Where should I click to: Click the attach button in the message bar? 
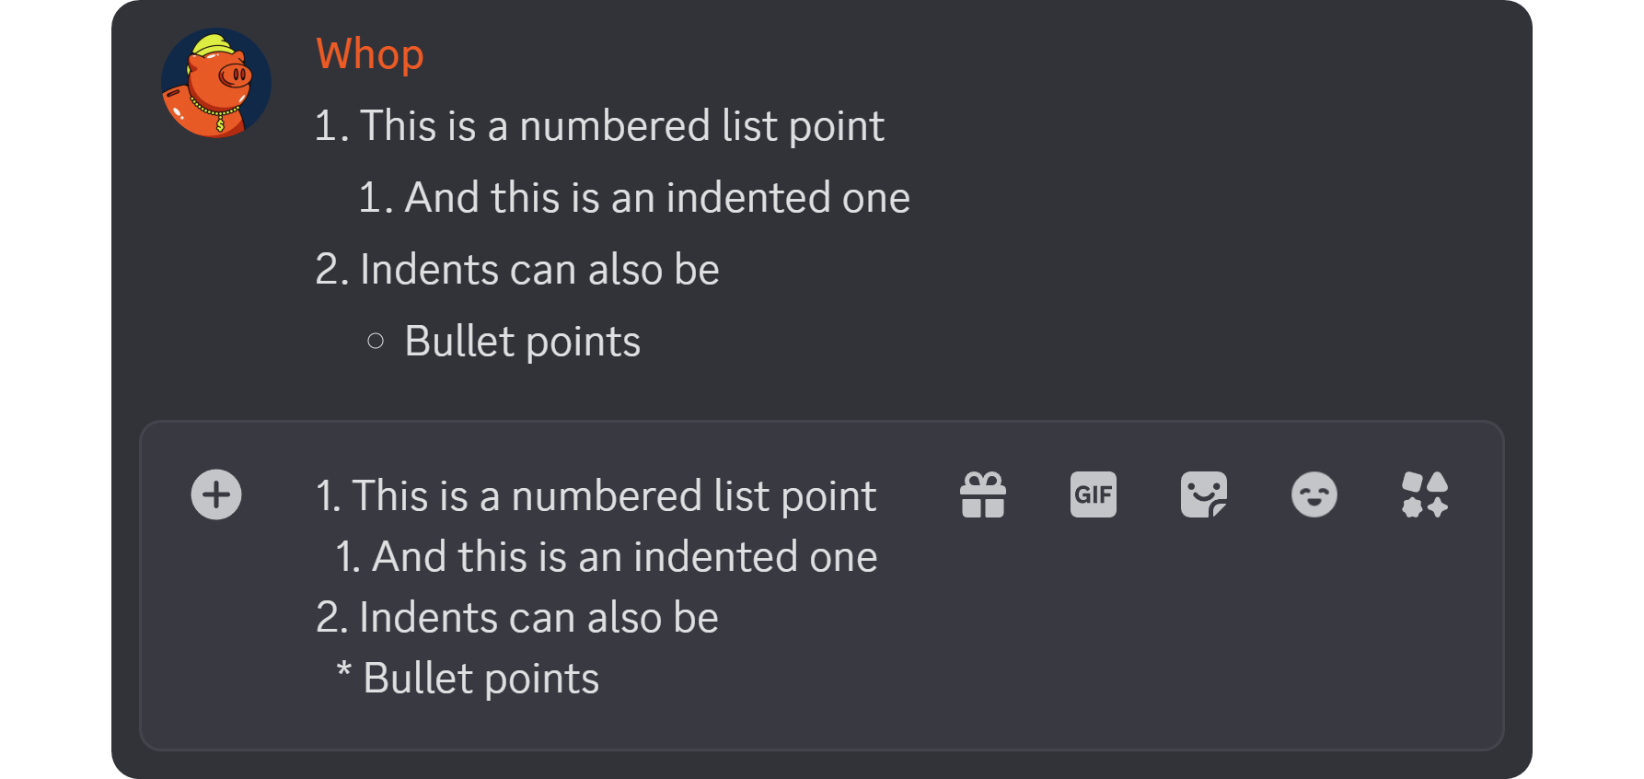pos(215,494)
